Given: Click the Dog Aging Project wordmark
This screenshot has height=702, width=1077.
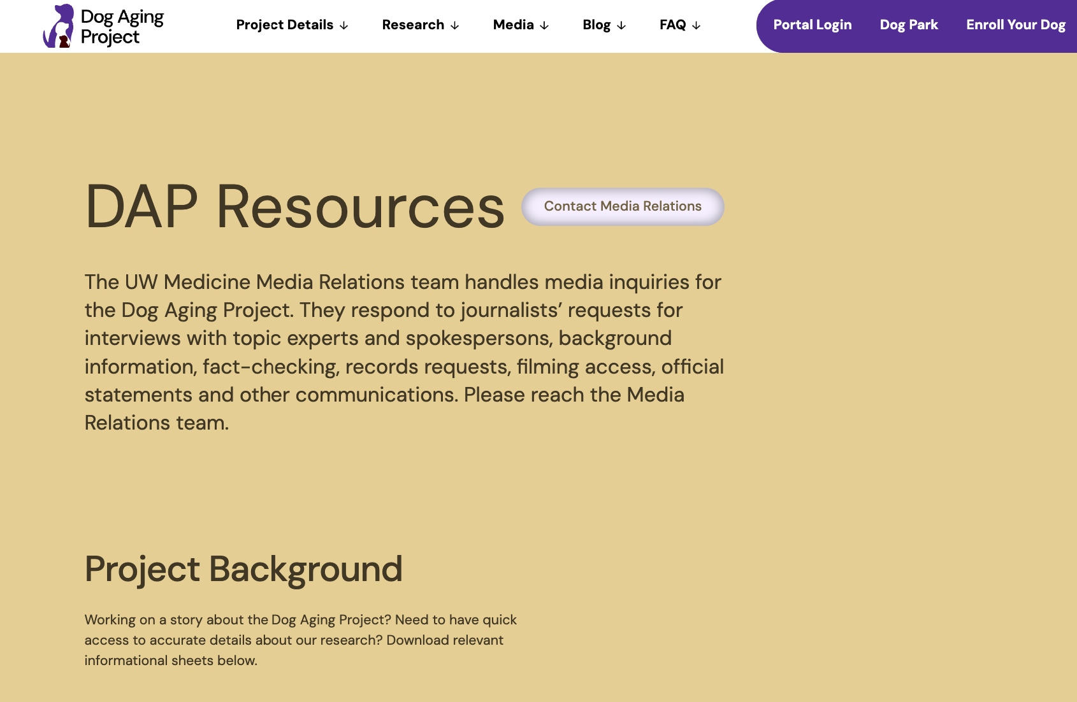Looking at the screenshot, I should tap(122, 27).
